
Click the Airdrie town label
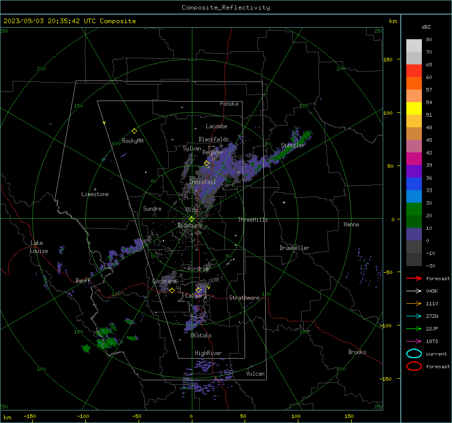coord(198,269)
